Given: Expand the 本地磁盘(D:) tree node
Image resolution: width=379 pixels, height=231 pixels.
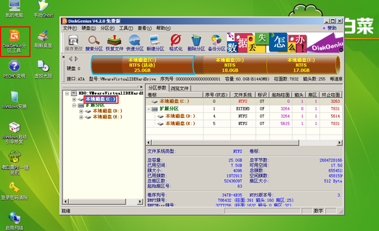Looking at the screenshot, I should (81, 111).
